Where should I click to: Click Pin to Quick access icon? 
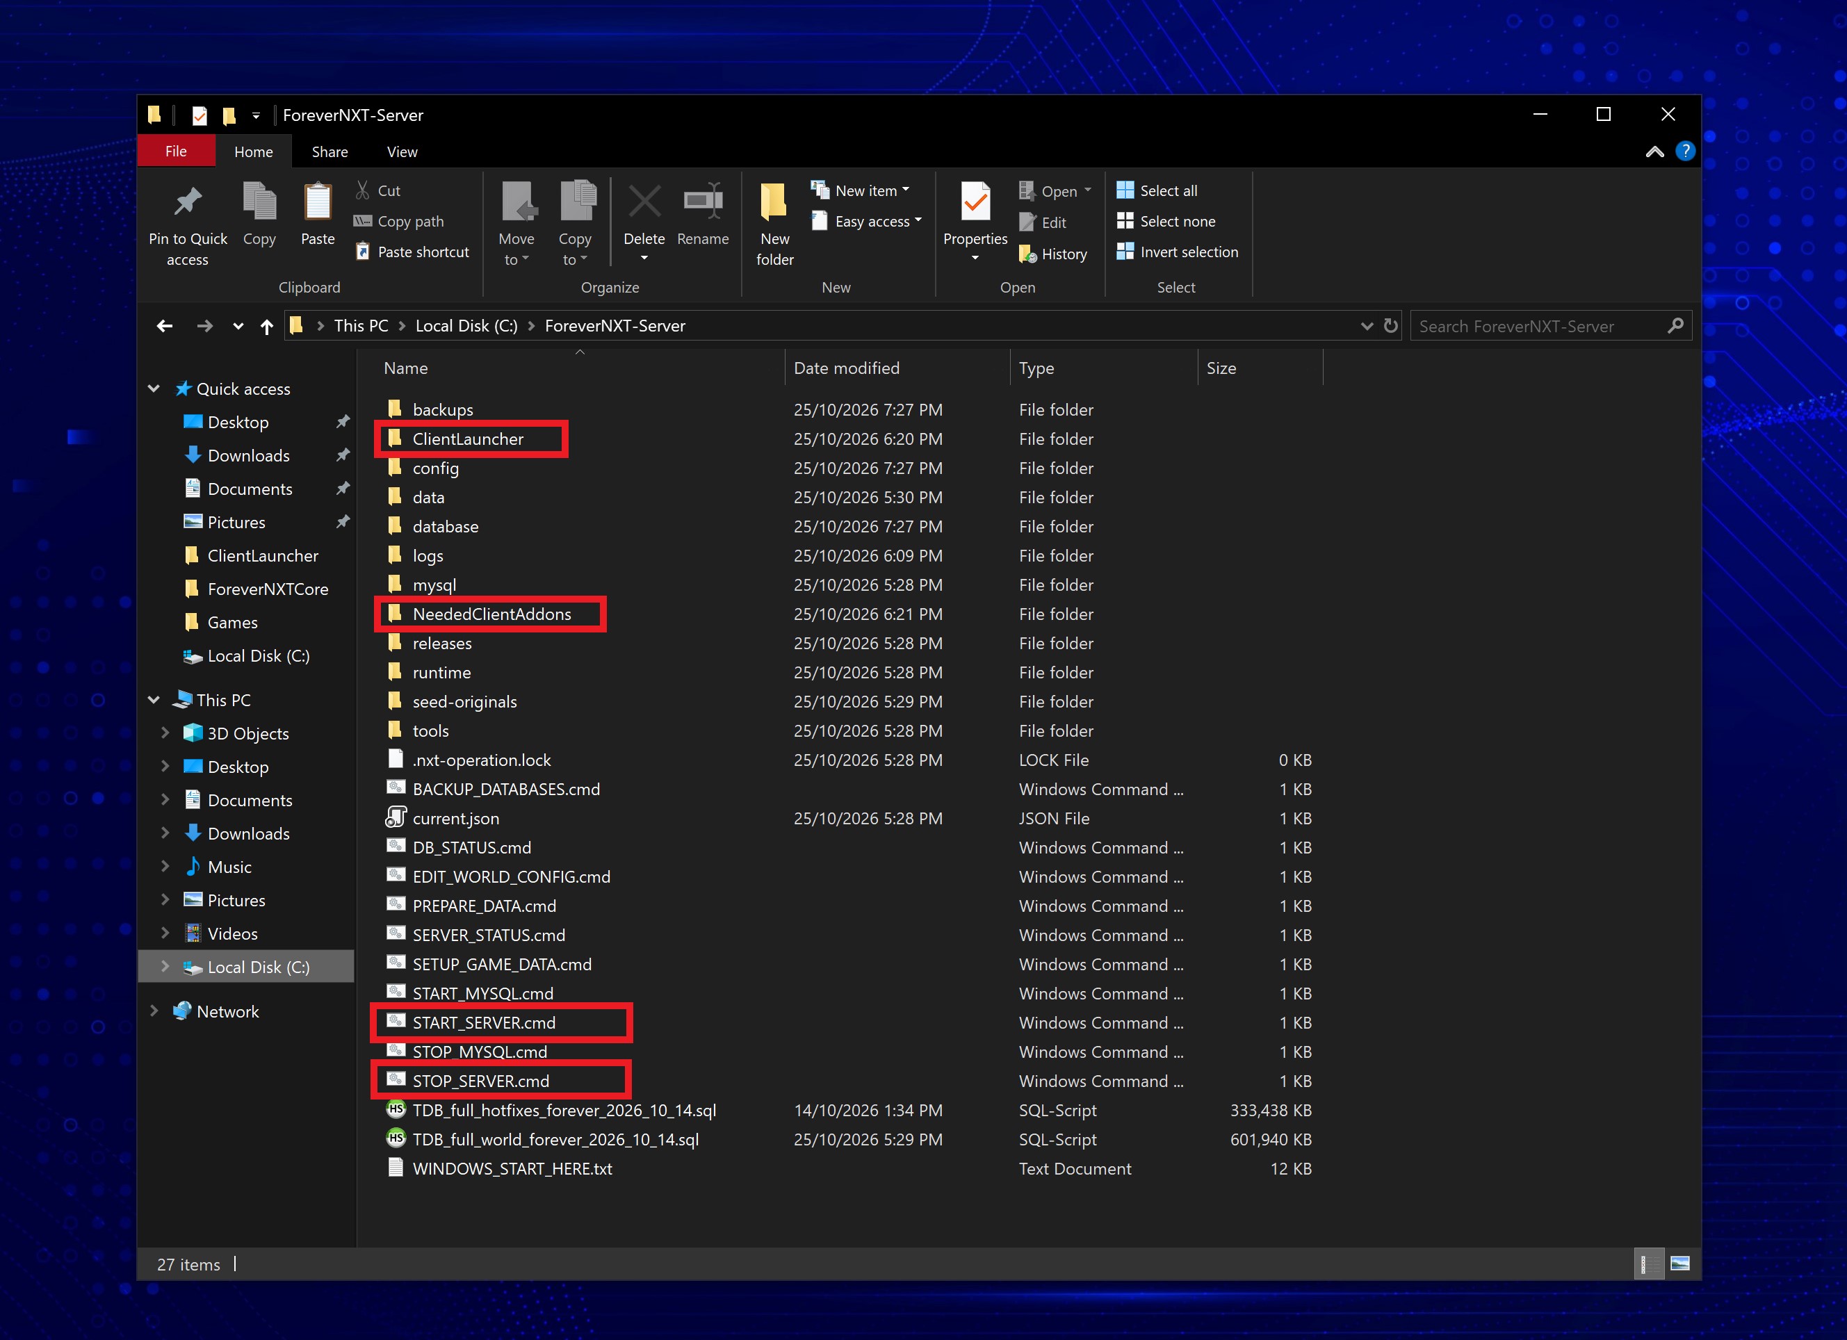(x=187, y=202)
